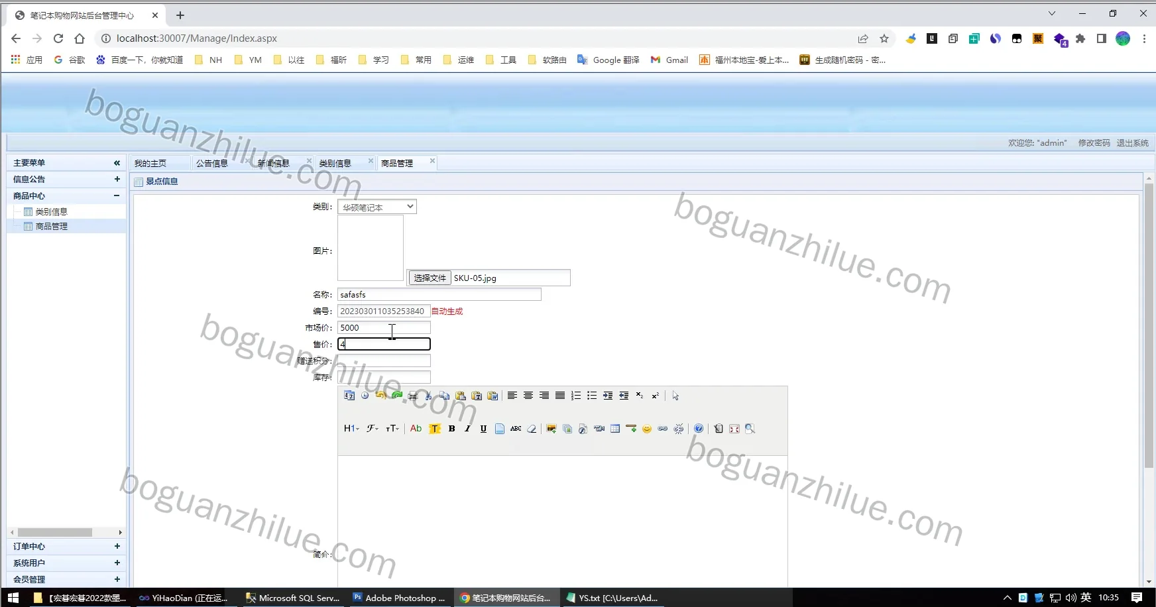Viewport: 1156px width, 607px height.
Task: Switch to the 我的主页 tab
Action: coord(150,163)
